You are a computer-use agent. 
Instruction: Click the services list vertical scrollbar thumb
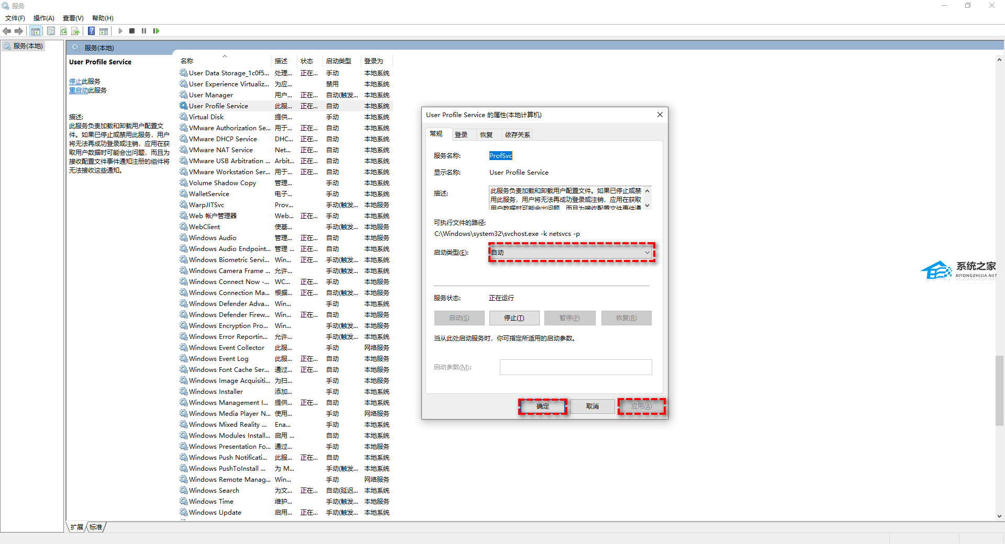tap(999, 390)
